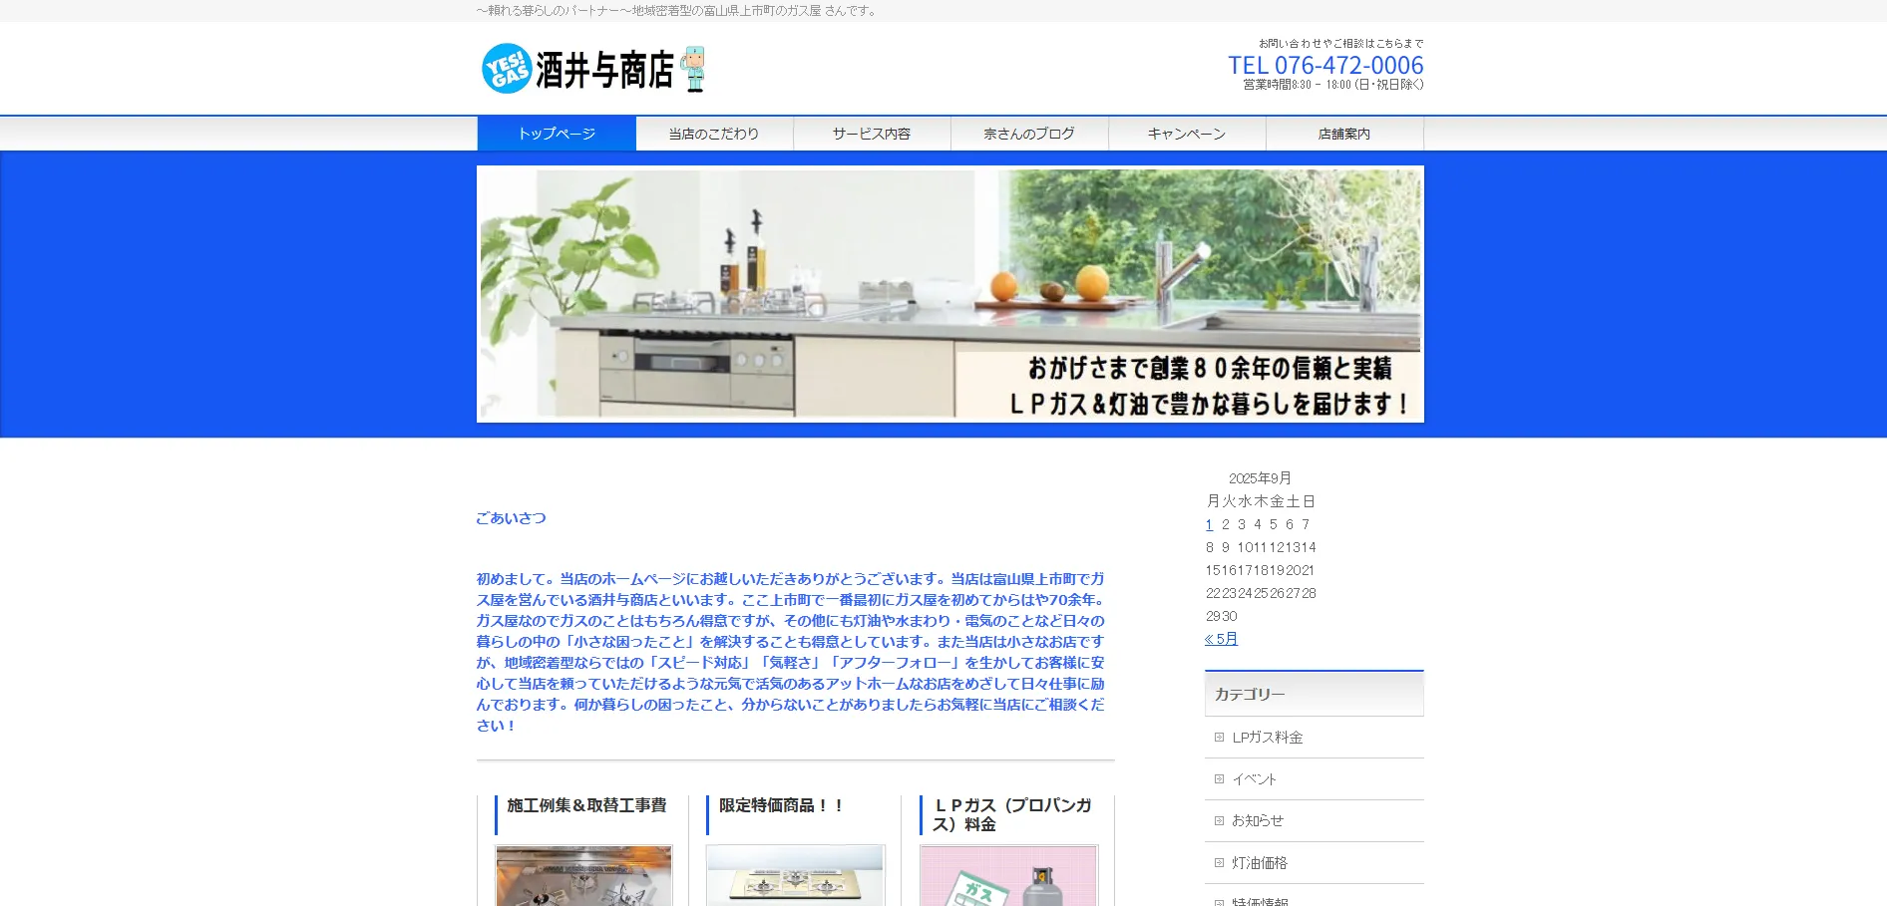Open the お知らせ category

pyautogui.click(x=1258, y=820)
